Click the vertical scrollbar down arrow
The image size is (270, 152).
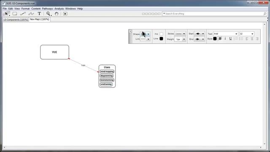click(x=265, y=144)
